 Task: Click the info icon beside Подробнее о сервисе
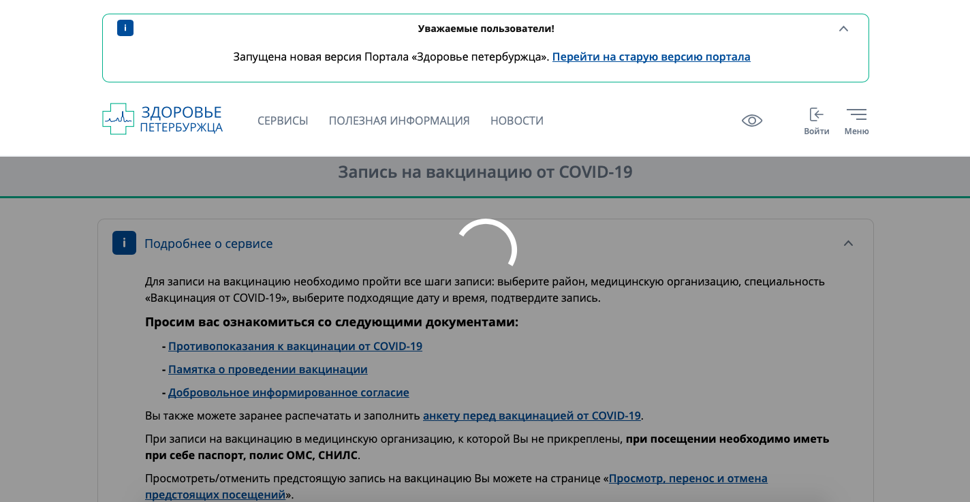[x=124, y=243]
